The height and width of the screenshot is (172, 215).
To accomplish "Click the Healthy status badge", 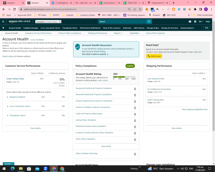I will (x=130, y=66).
